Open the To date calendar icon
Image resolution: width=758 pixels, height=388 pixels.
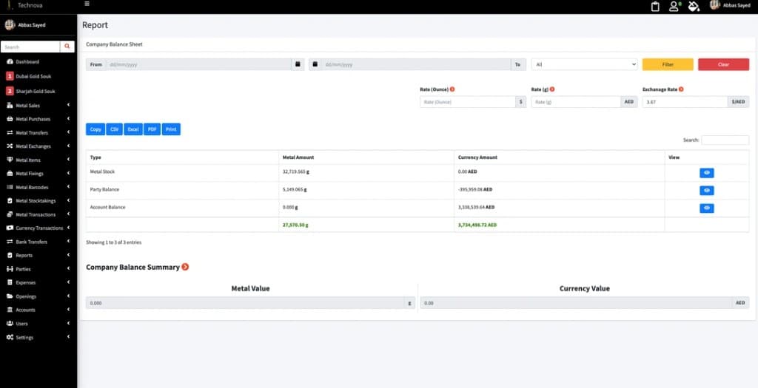[x=315, y=64]
